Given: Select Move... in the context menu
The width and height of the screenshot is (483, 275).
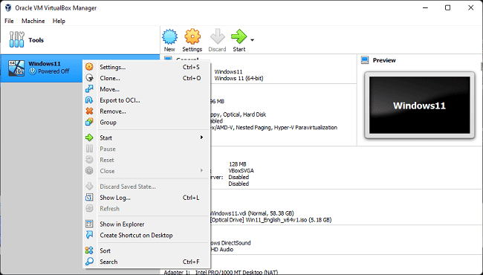Looking at the screenshot, I should [146, 89].
